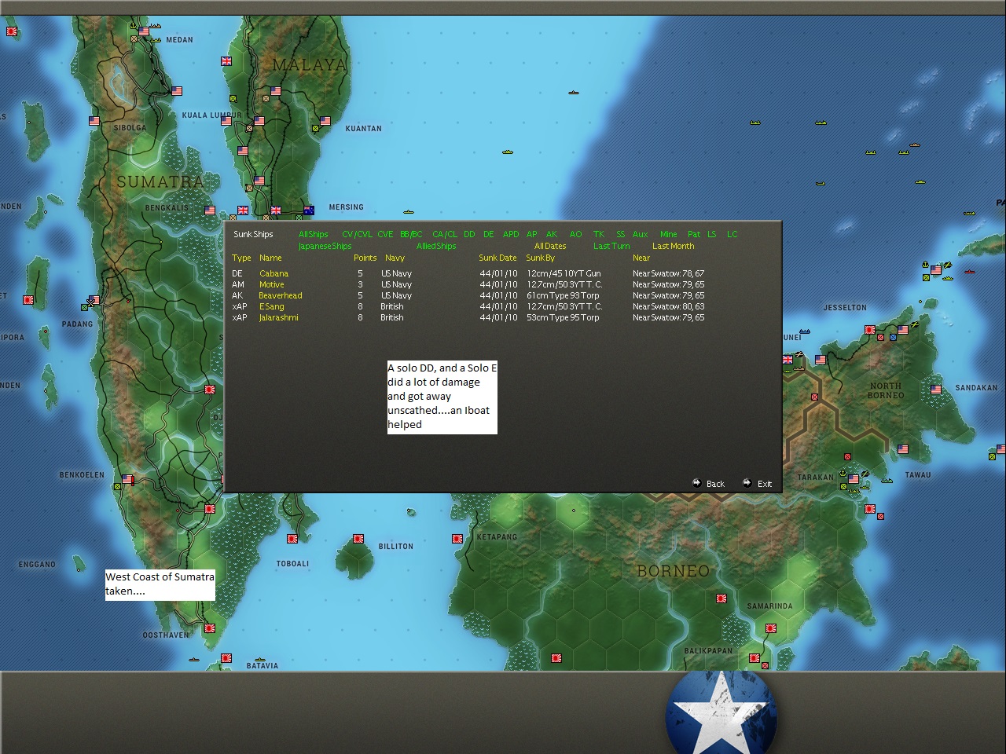Viewport: 1006px width, 754px height.
Task: Select the British flag marker north of Malaya label
Action: (226, 61)
